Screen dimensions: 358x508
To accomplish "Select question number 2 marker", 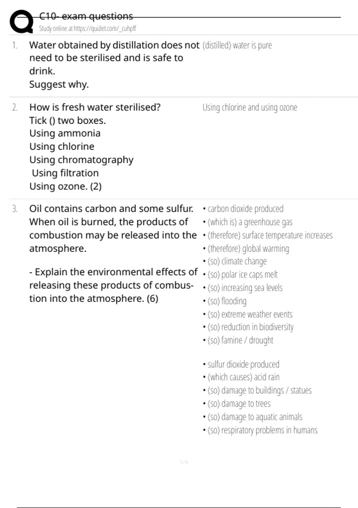I will pos(15,107).
